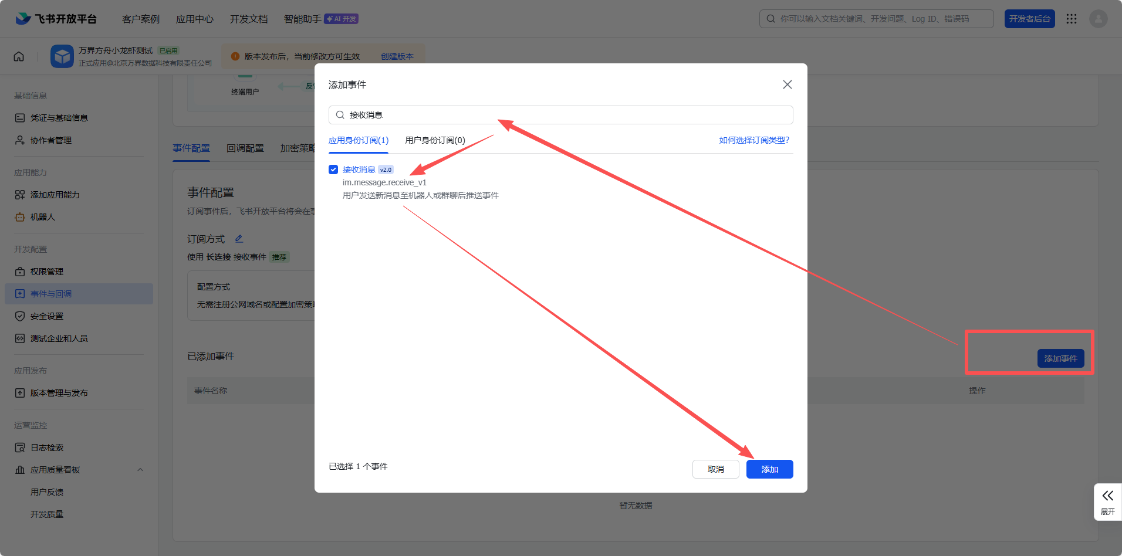Expand the panel using 展开 button

click(x=1107, y=501)
